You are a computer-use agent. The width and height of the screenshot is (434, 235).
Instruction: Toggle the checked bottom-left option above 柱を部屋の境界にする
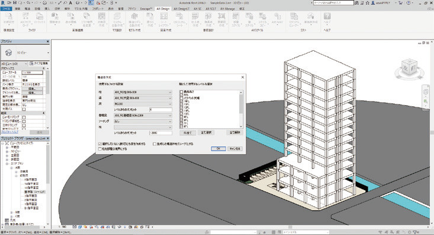(100, 144)
